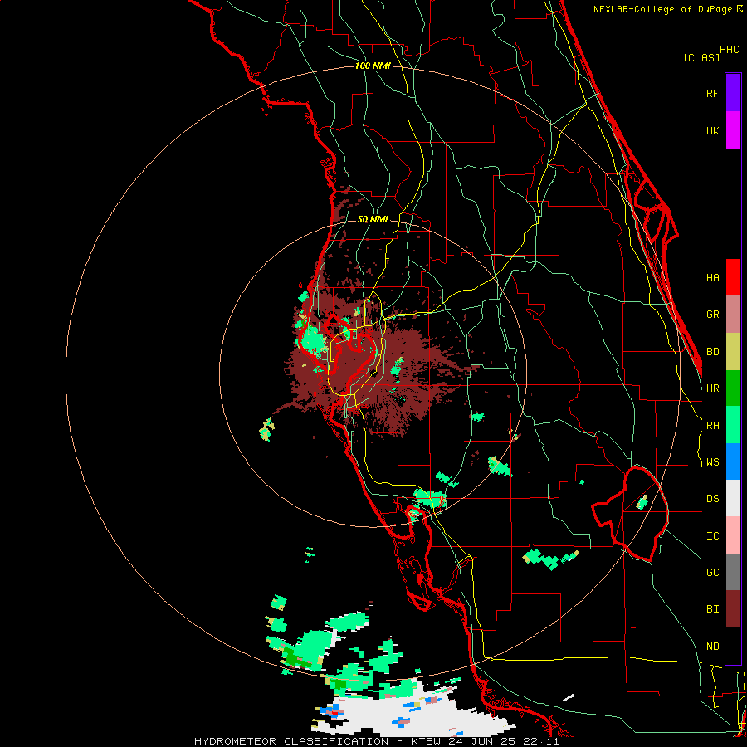Select the light pink IC legend swatch

click(x=733, y=535)
